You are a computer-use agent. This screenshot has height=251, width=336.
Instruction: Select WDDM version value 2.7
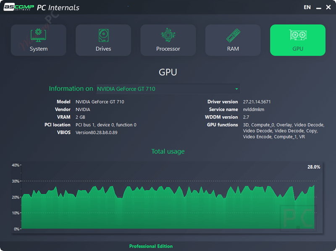246,117
